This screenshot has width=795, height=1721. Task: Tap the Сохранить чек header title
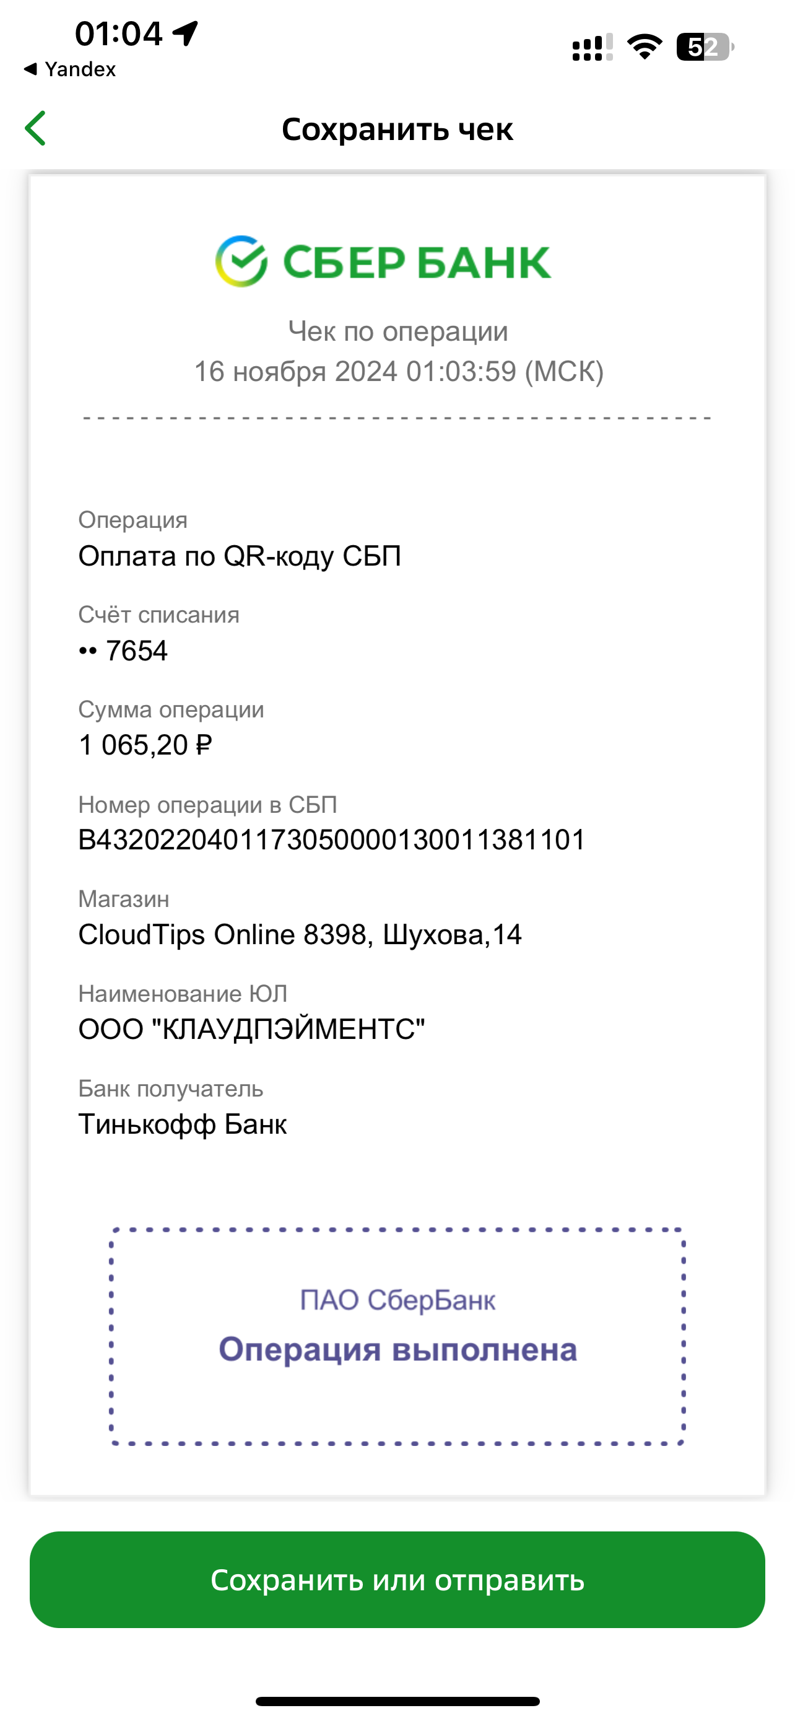(x=397, y=129)
